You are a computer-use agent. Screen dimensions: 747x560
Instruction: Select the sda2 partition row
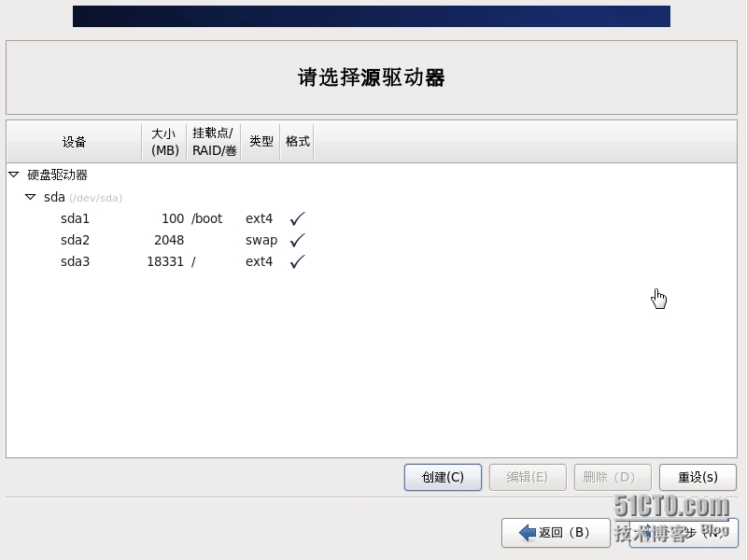(372, 240)
